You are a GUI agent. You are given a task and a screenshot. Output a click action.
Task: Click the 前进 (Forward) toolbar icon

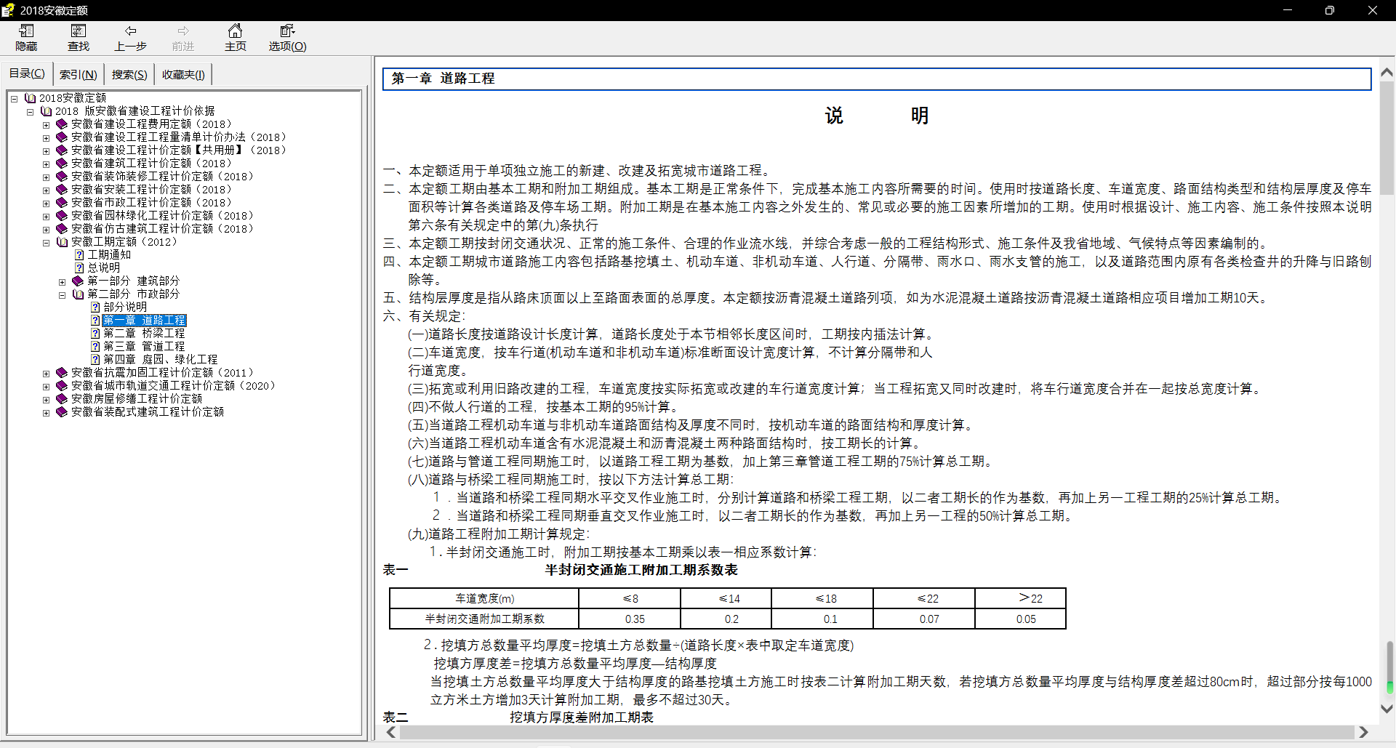(x=183, y=38)
